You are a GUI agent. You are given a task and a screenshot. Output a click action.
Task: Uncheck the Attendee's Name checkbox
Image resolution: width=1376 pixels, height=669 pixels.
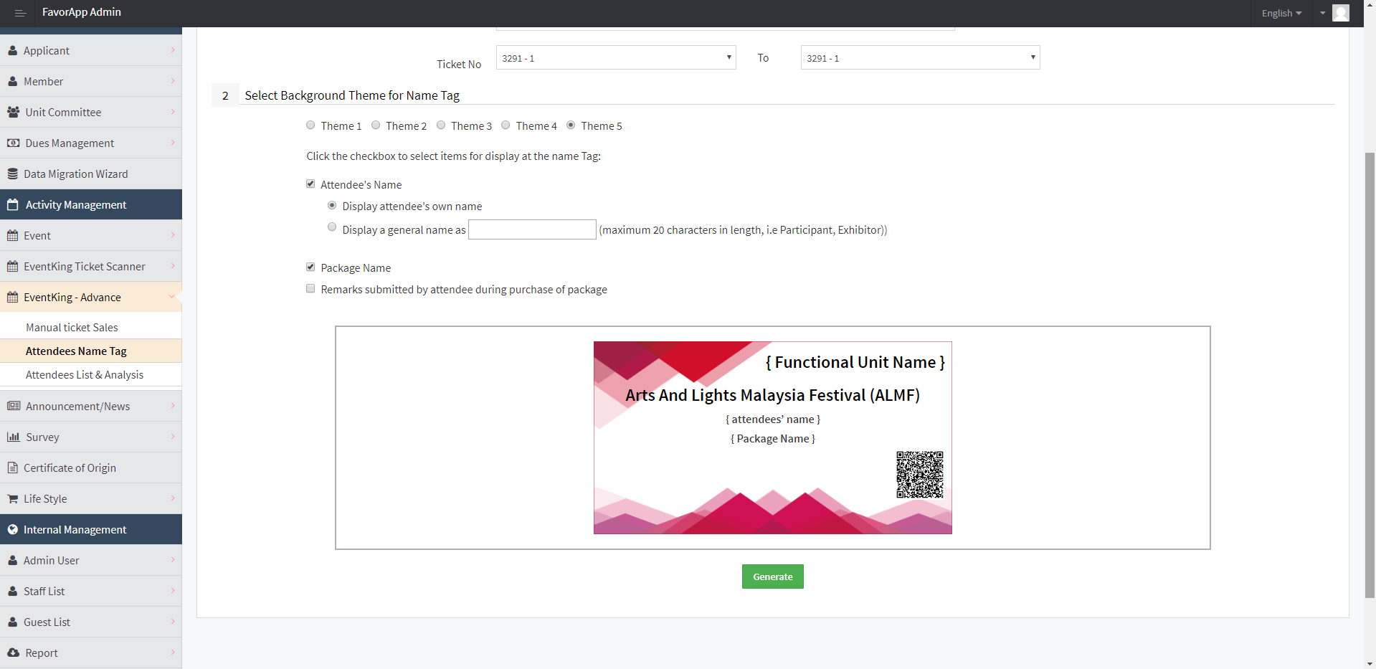tap(310, 184)
